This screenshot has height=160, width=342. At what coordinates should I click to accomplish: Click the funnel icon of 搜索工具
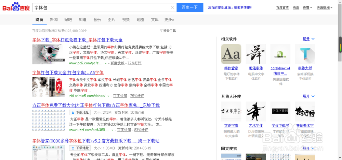point(161,31)
